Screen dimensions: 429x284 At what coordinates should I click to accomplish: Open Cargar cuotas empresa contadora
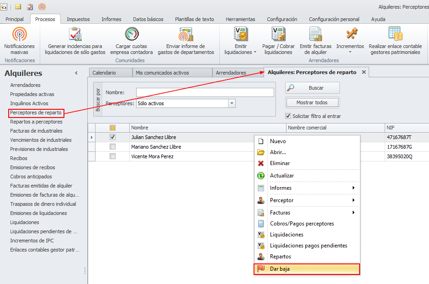132,35
